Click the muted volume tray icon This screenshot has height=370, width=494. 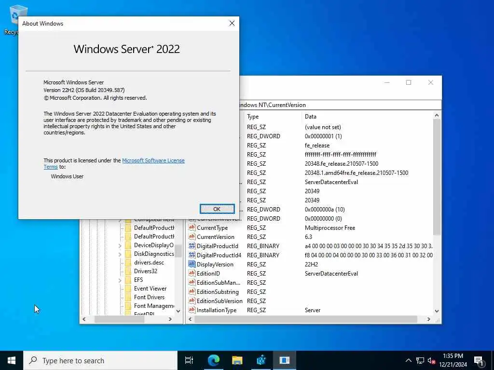pyautogui.click(x=431, y=360)
